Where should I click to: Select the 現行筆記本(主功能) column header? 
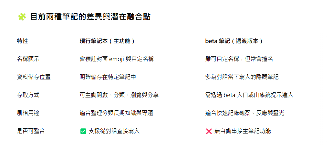point(107,41)
